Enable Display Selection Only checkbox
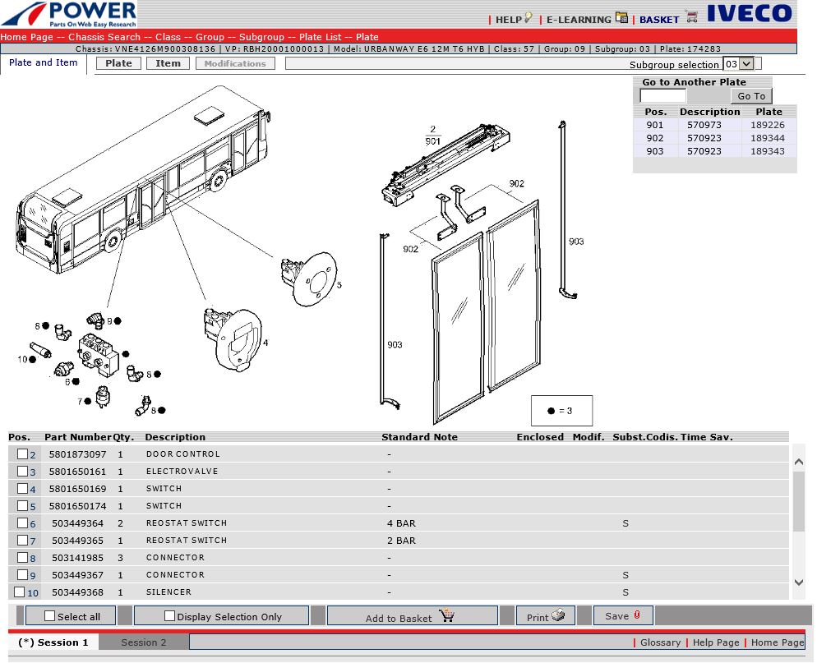The image size is (817, 663). click(x=170, y=616)
